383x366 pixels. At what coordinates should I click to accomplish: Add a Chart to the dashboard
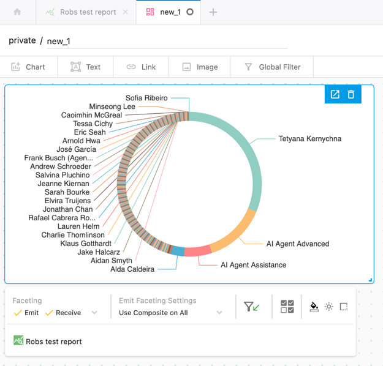28,67
